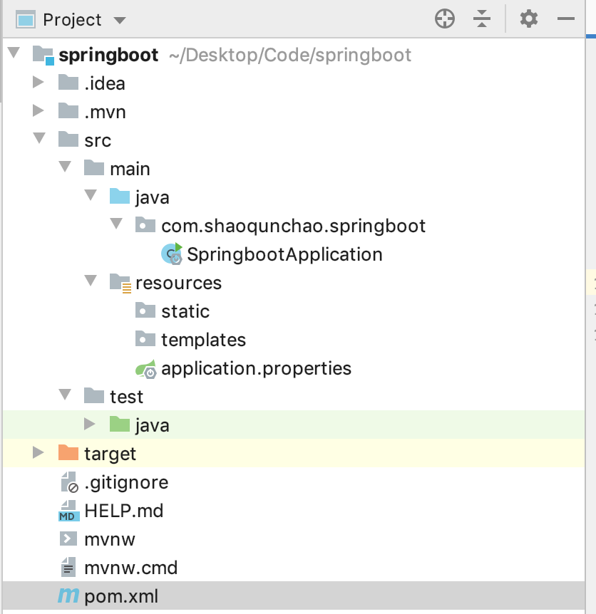Click the .idea folder icon

click(68, 82)
